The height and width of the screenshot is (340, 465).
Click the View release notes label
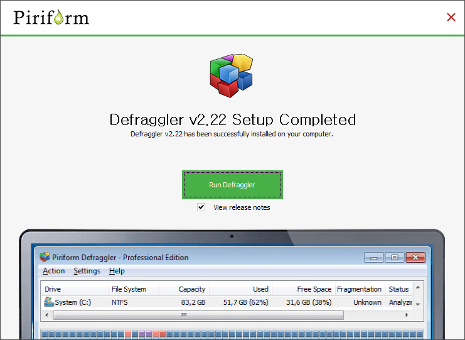(x=242, y=207)
